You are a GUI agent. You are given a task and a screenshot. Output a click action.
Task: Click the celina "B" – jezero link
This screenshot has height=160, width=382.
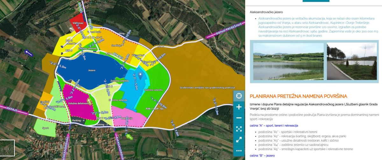[260, 155]
